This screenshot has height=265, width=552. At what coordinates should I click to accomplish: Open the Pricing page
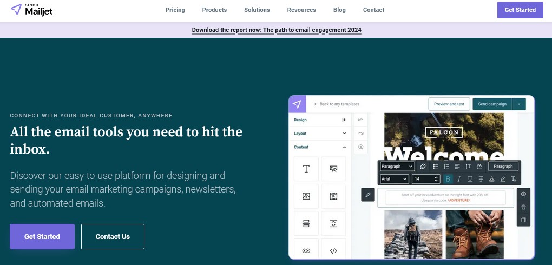point(175,10)
